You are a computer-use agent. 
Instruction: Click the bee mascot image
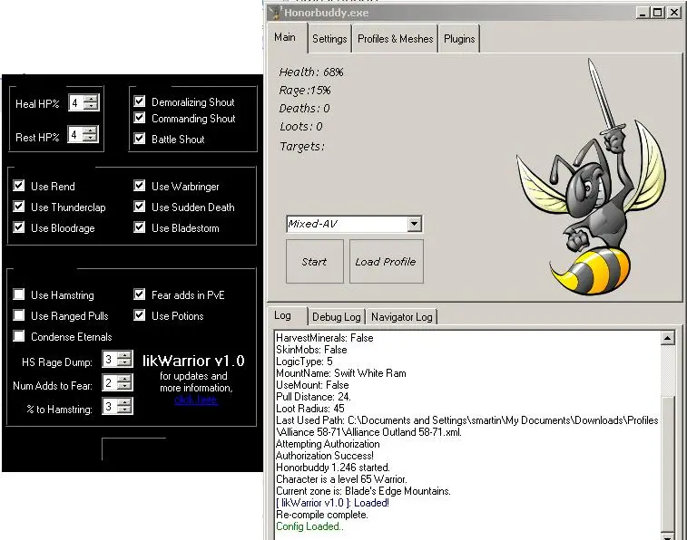pyautogui.click(x=592, y=178)
